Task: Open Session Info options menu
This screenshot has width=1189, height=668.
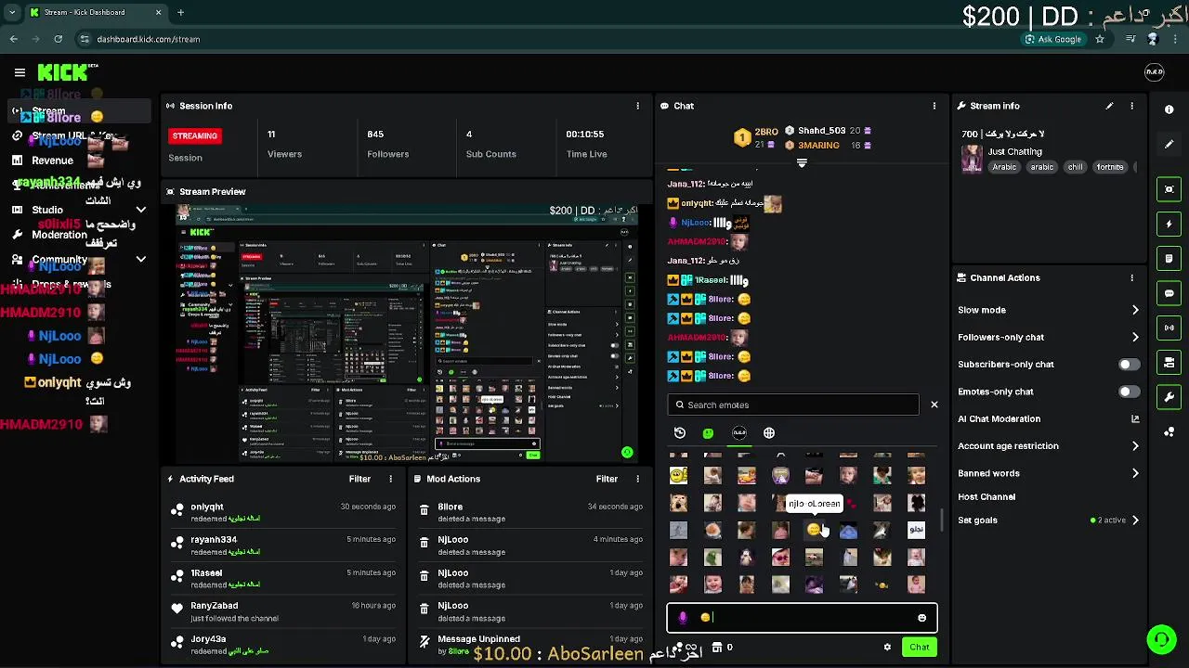Action: (637, 106)
